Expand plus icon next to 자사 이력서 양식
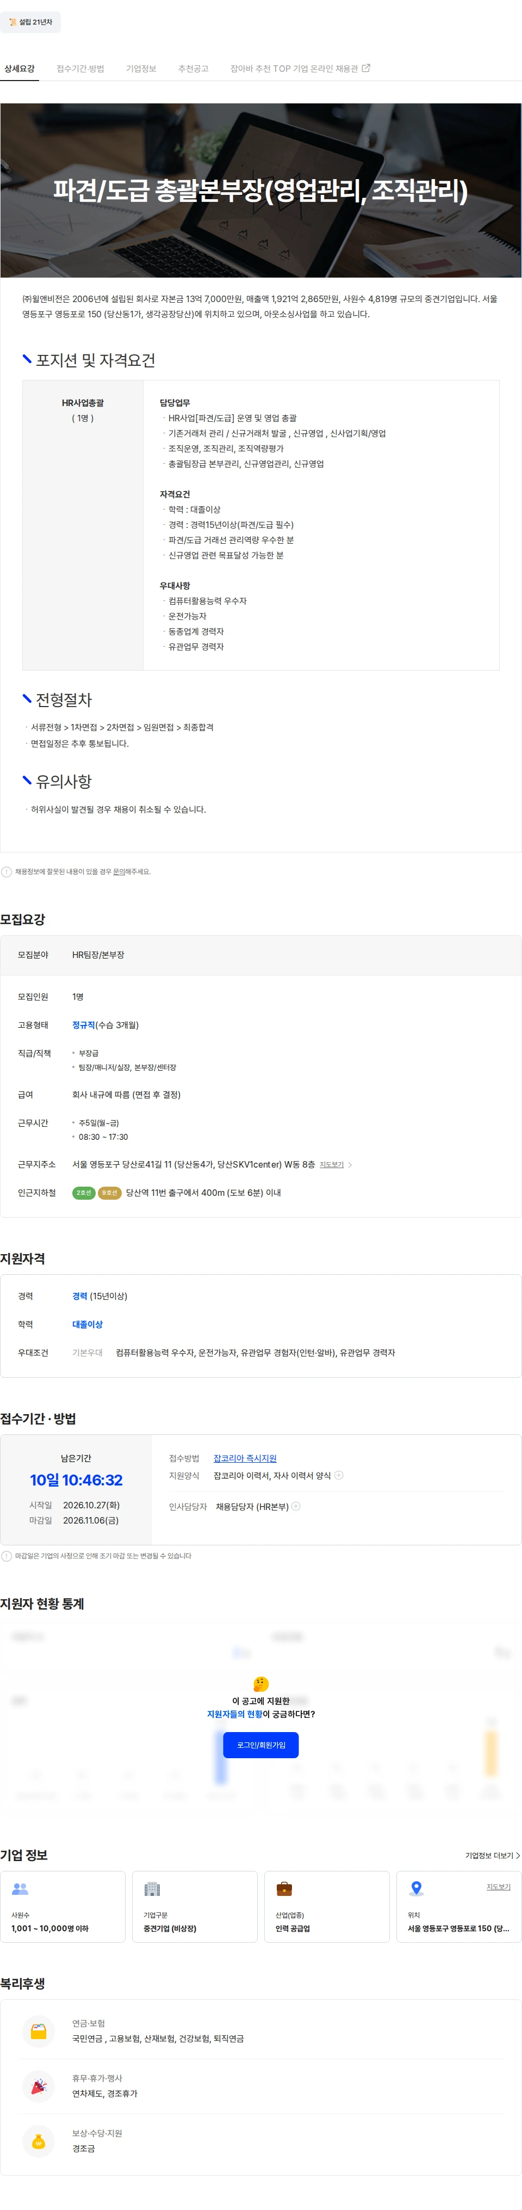Image resolution: width=522 pixels, height=2210 pixels. (339, 1476)
